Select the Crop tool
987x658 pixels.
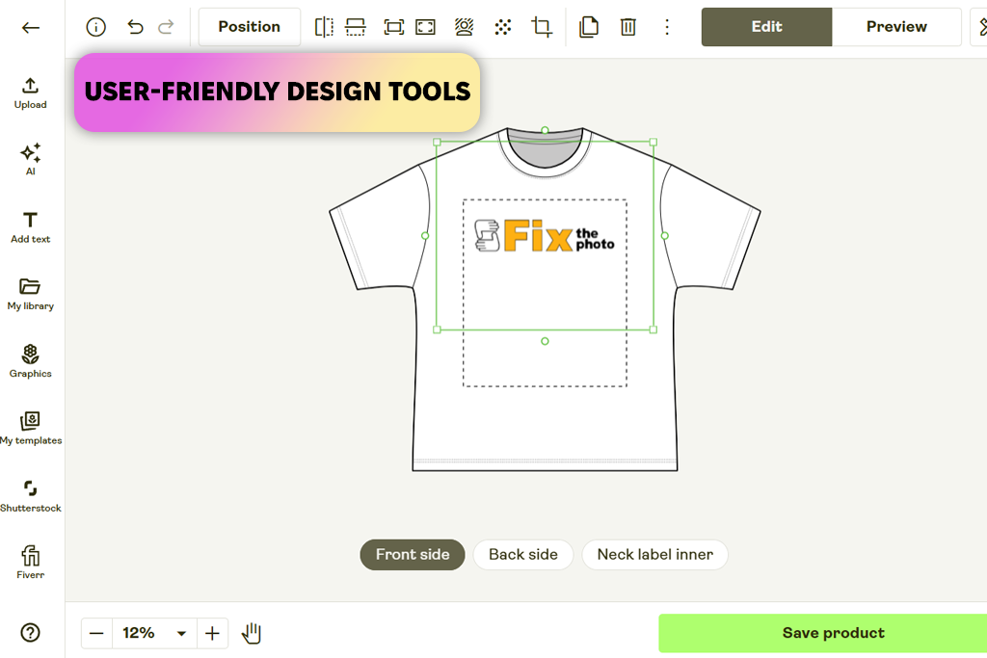tap(542, 27)
